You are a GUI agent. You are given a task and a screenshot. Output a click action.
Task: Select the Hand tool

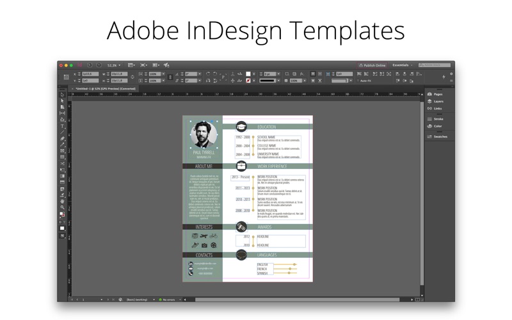click(62, 201)
